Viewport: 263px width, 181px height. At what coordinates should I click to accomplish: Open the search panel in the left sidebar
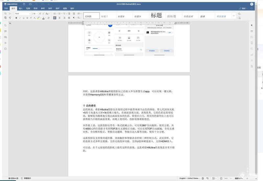click(x=5, y=26)
